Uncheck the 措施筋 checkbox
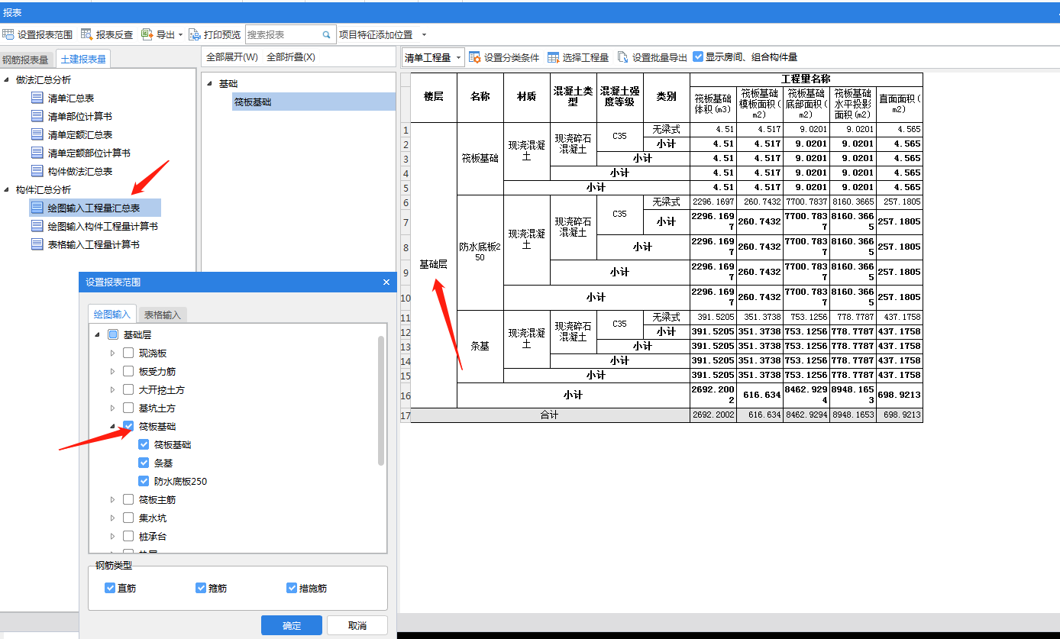 [x=292, y=588]
